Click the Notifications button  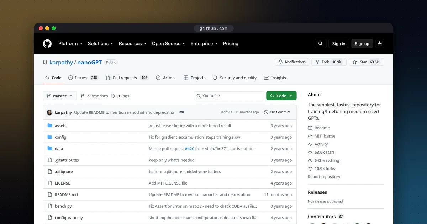(292, 62)
